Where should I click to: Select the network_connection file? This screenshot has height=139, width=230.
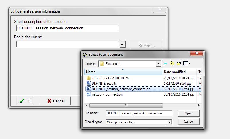pyautogui.click(x=107, y=94)
